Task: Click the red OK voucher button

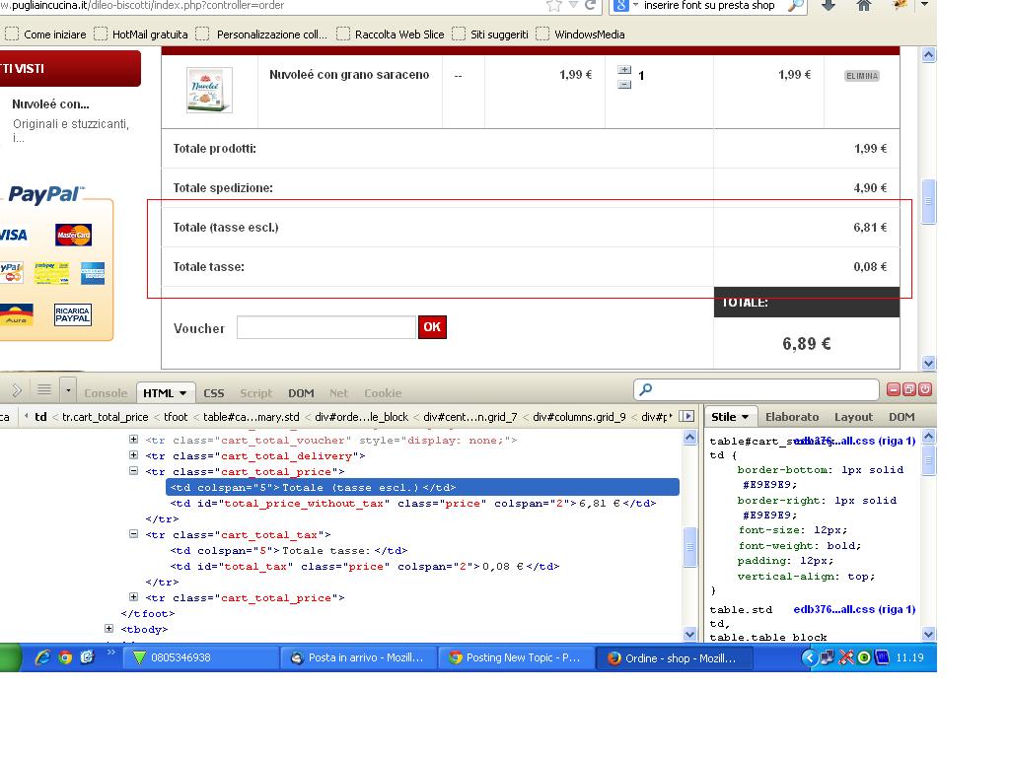Action: pyautogui.click(x=432, y=327)
